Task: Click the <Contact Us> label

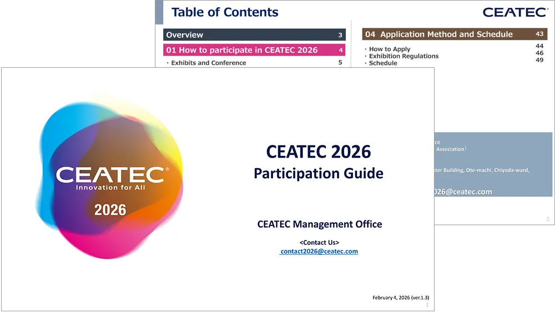Action: [x=319, y=243]
